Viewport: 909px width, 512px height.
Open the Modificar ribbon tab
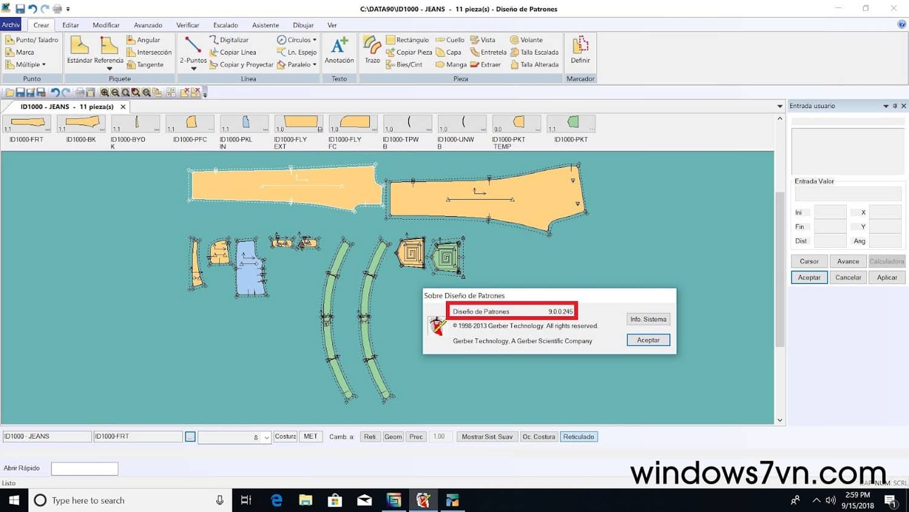pyautogui.click(x=106, y=25)
